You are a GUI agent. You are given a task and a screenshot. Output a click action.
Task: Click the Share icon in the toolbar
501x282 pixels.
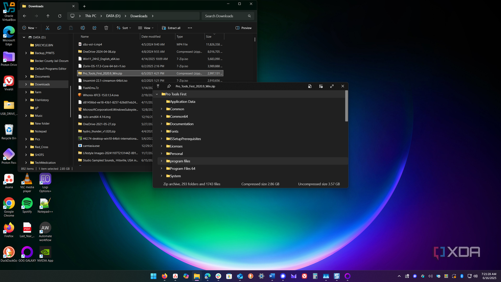pyautogui.click(x=95, y=28)
